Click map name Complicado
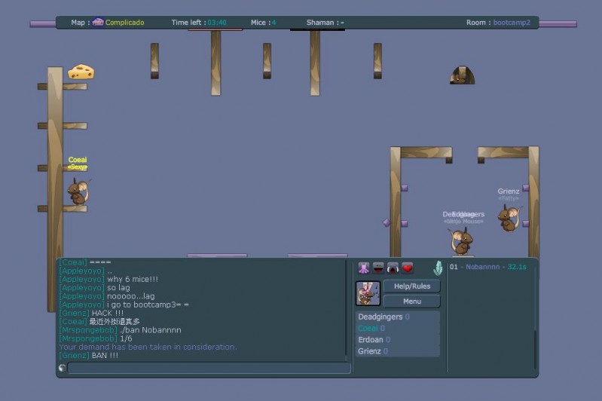 tap(125, 23)
